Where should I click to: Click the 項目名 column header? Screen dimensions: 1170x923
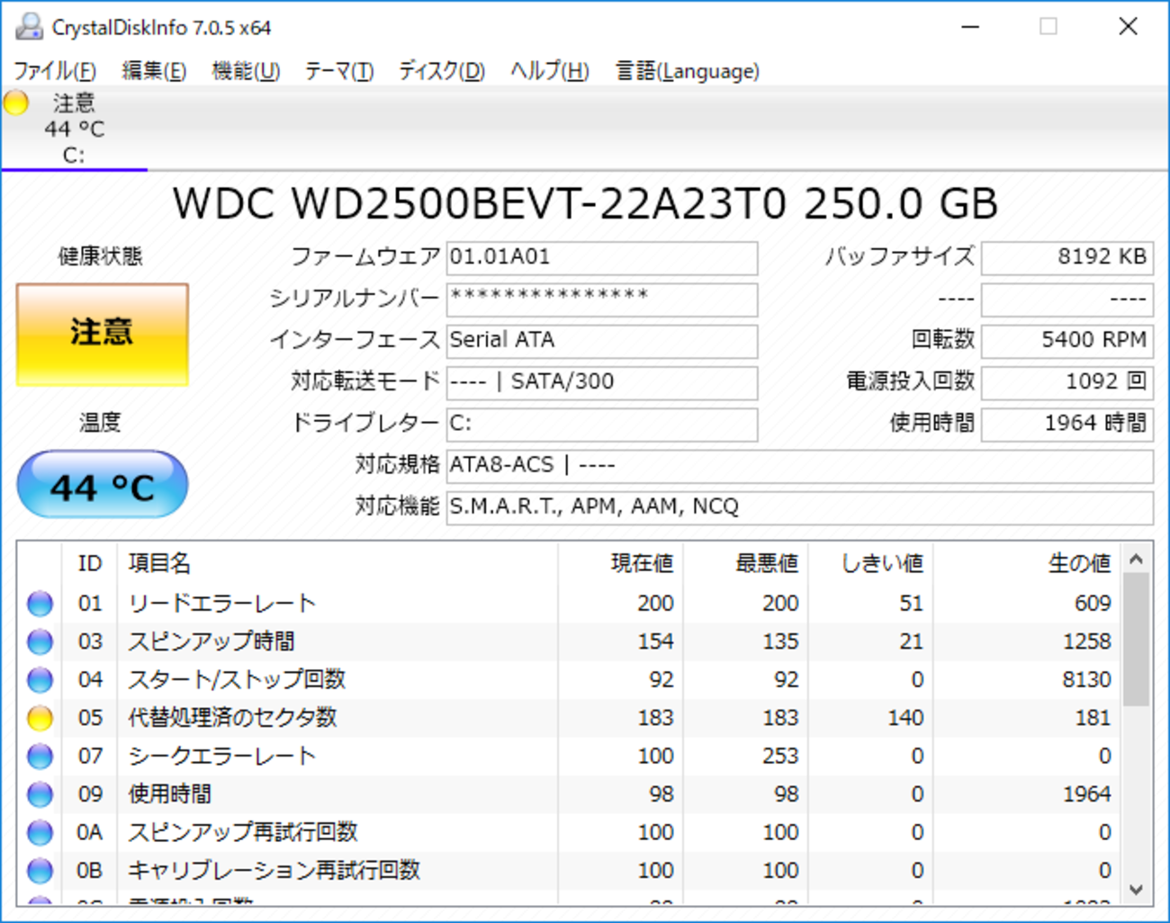pos(337,563)
